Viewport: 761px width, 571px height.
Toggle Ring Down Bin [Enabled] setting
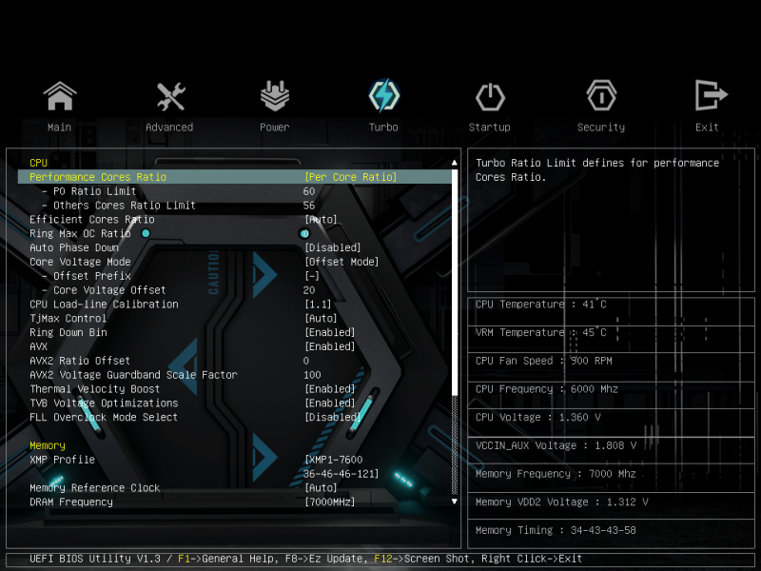point(329,332)
